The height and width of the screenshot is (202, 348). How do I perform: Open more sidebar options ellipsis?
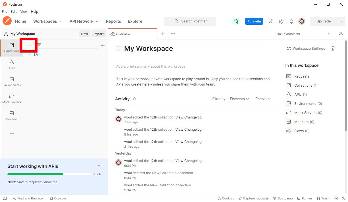point(12,133)
